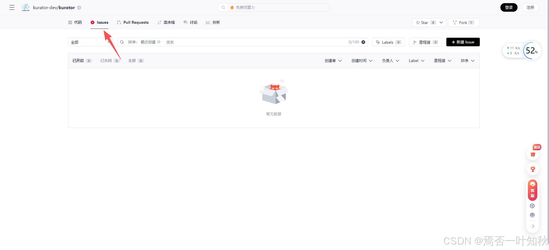Click the Fork icon
The width and height of the screenshot is (549, 250).
click(x=455, y=23)
